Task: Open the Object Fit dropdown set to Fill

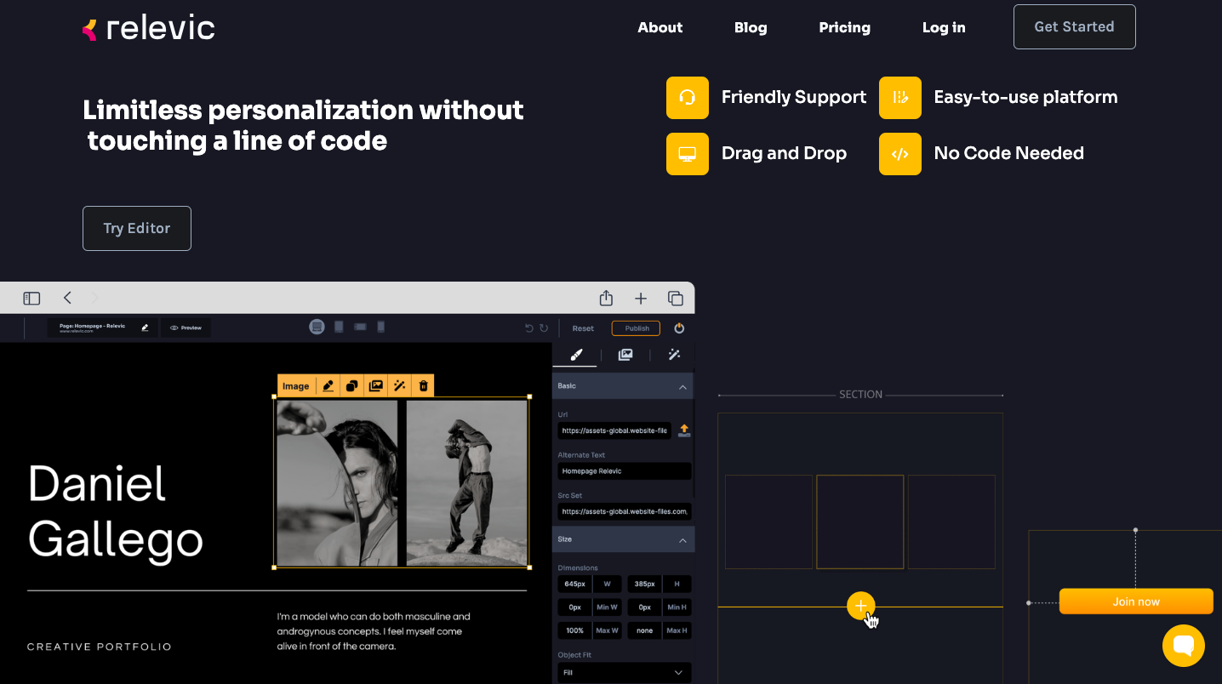Action: point(624,672)
